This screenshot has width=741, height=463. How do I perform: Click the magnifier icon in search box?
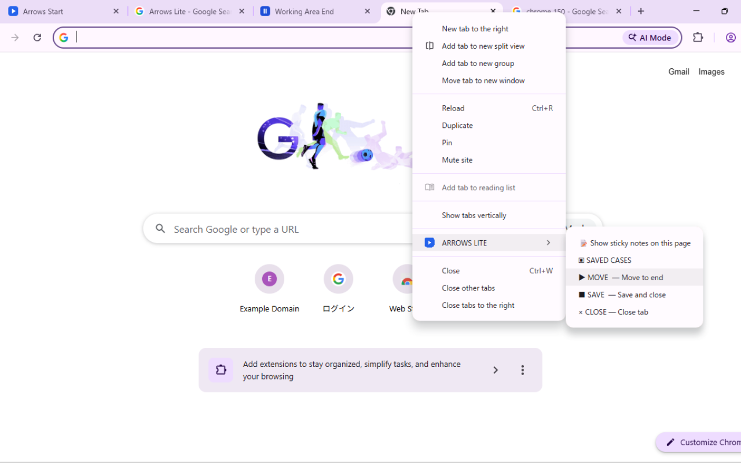pyautogui.click(x=160, y=229)
